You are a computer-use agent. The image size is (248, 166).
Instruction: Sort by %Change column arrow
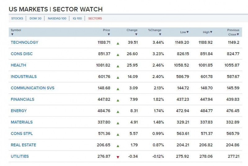(160, 34)
